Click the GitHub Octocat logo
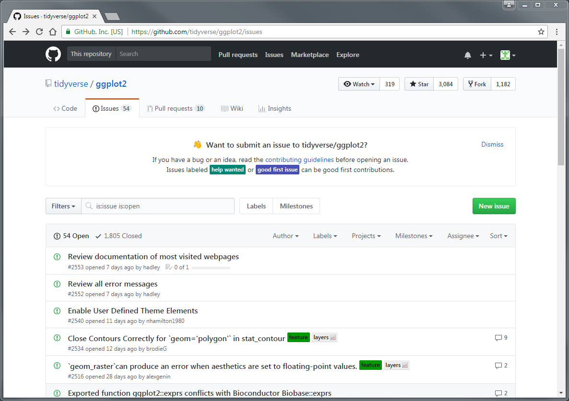The image size is (569, 401). pyautogui.click(x=53, y=54)
